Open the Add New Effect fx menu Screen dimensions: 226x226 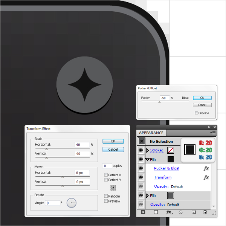pos(169,212)
